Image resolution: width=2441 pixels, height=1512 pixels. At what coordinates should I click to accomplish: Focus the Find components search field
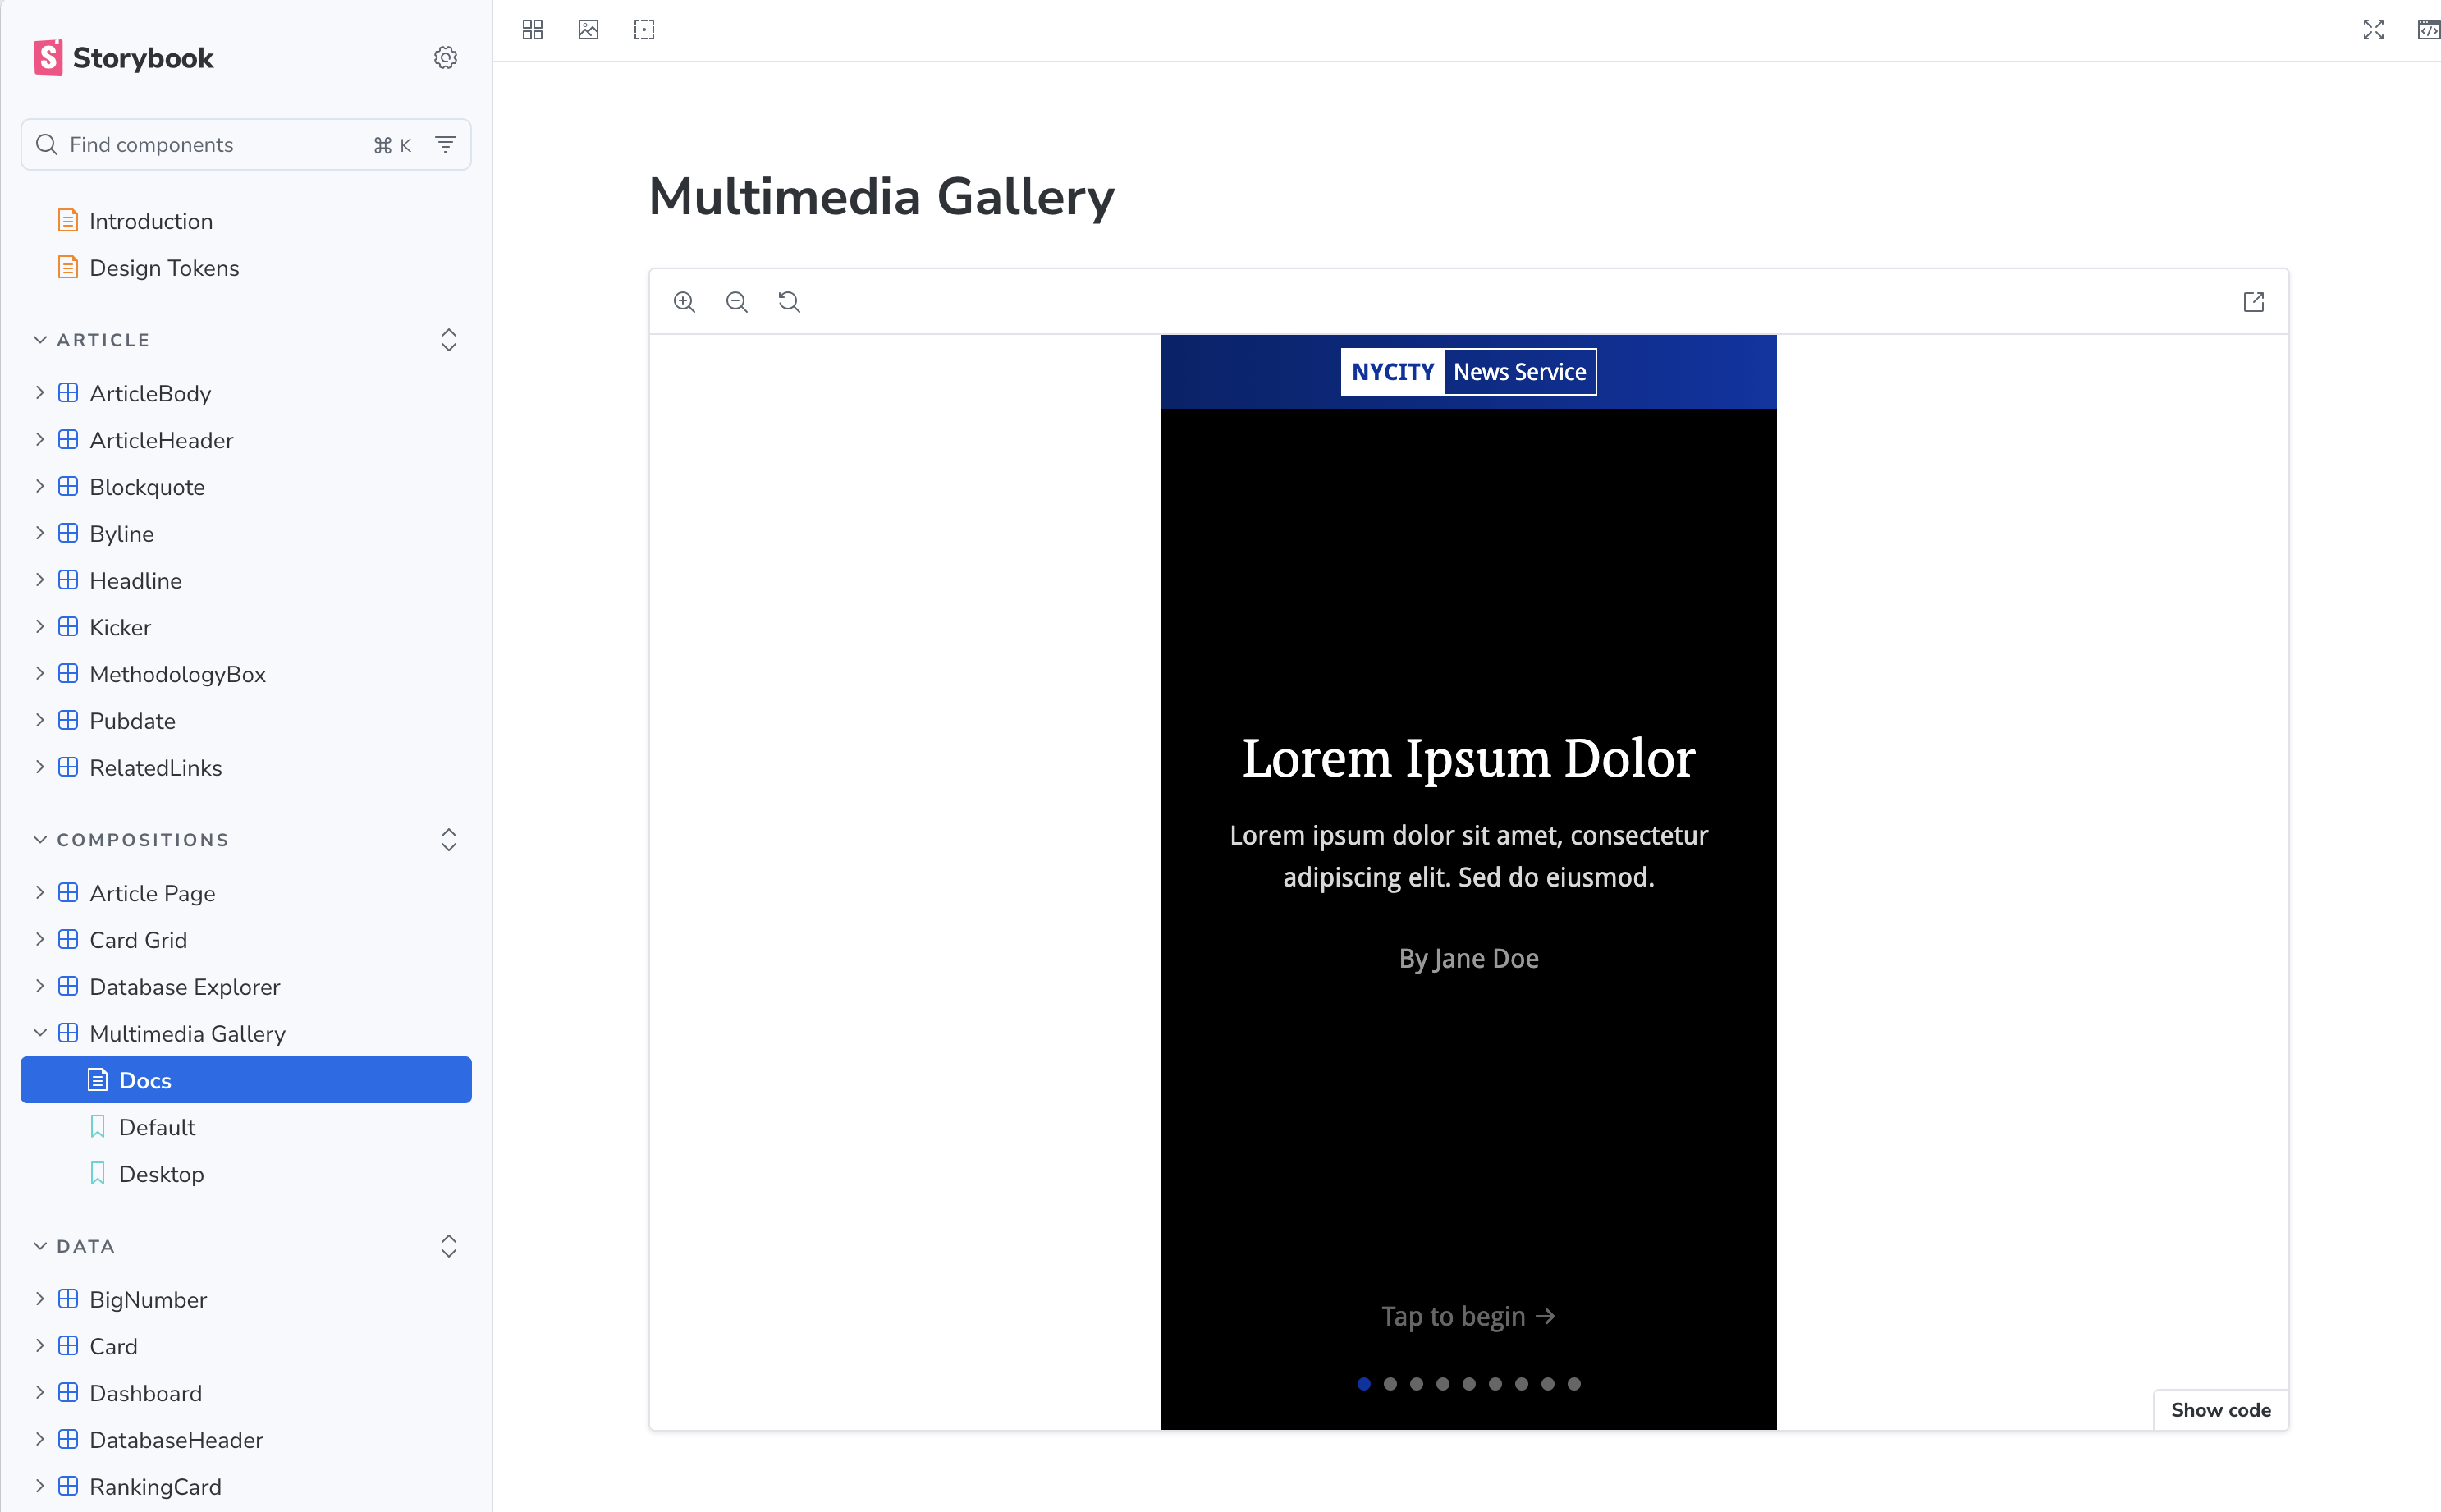pos(246,145)
